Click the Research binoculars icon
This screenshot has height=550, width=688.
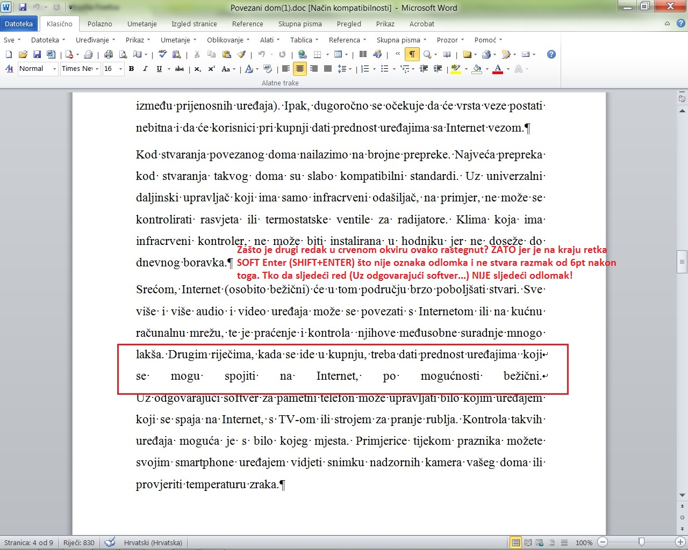click(176, 54)
